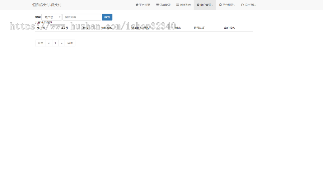Select page 1 in the pagination
This screenshot has height=182, width=323.
click(x=55, y=43)
